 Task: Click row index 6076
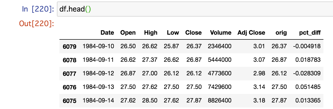coord(69,87)
